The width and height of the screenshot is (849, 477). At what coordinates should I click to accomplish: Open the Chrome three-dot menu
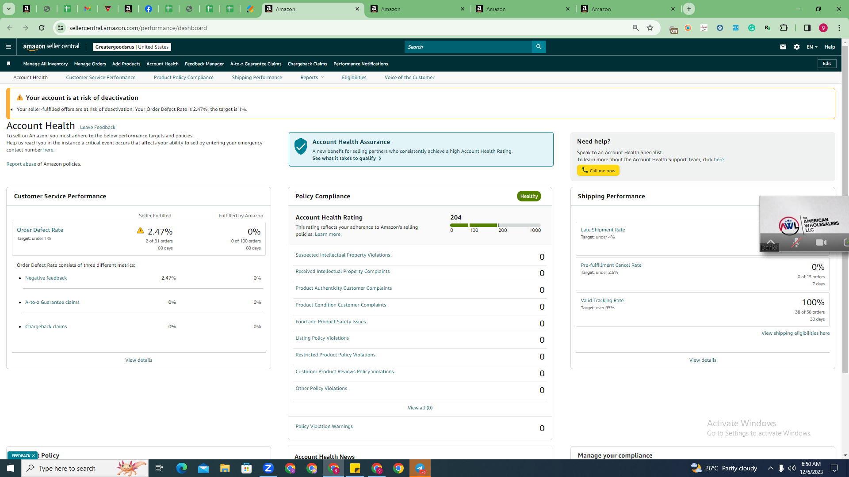coord(839,28)
